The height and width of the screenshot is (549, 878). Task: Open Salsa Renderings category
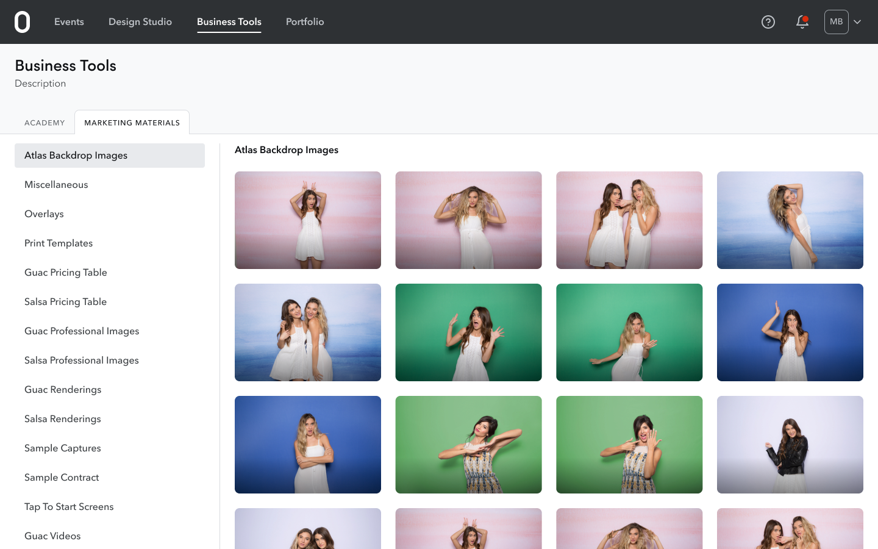click(110, 419)
